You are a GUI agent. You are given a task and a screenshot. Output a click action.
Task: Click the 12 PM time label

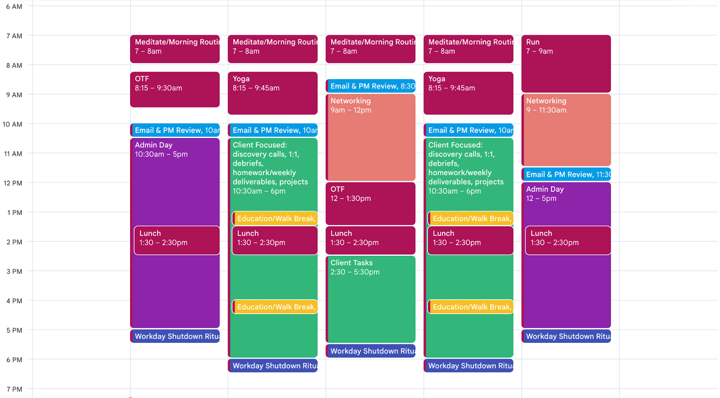coord(13,183)
